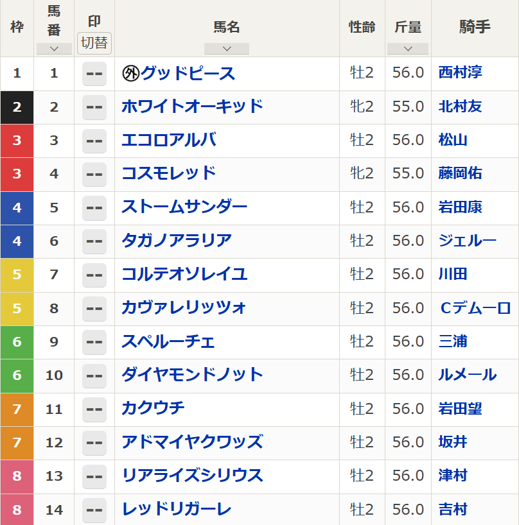Click the 外 icon beside グッドピース
The width and height of the screenshot is (519, 525).
pyautogui.click(x=130, y=74)
